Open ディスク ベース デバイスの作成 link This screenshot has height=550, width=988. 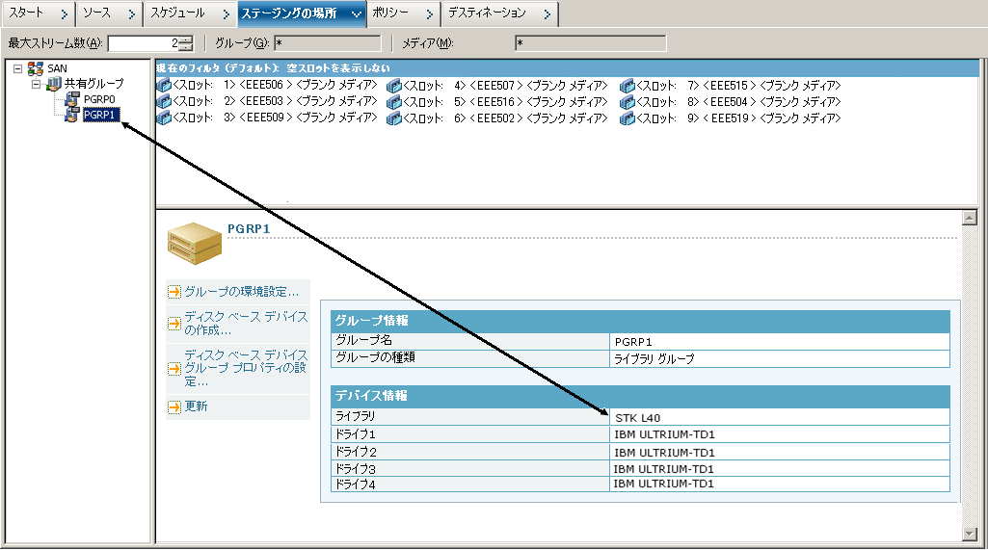click(246, 323)
